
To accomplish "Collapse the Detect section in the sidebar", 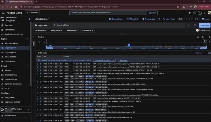I will coord(27,66).
